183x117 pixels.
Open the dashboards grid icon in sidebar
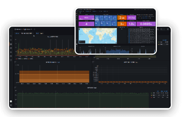tap(11, 44)
